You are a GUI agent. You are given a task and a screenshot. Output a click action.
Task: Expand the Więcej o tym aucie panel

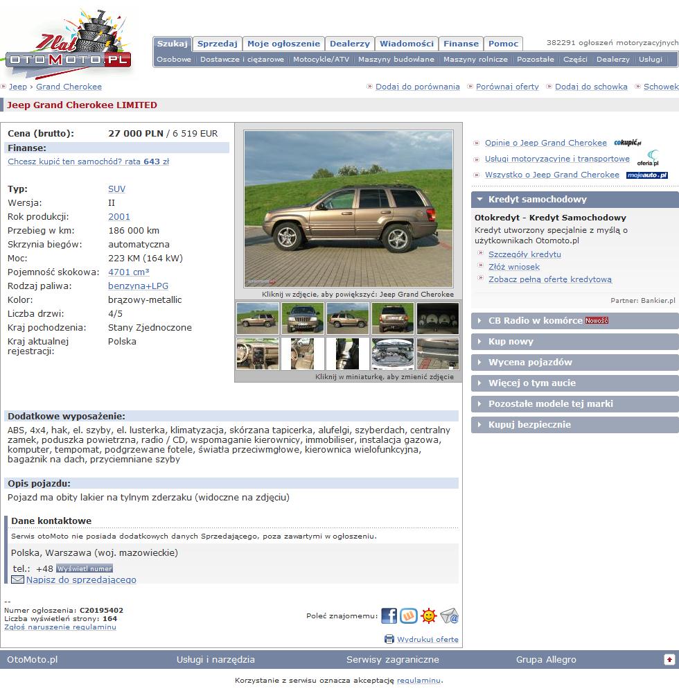coord(575,383)
